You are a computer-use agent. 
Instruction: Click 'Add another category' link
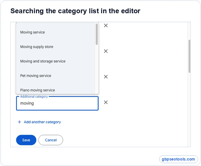click(42, 122)
